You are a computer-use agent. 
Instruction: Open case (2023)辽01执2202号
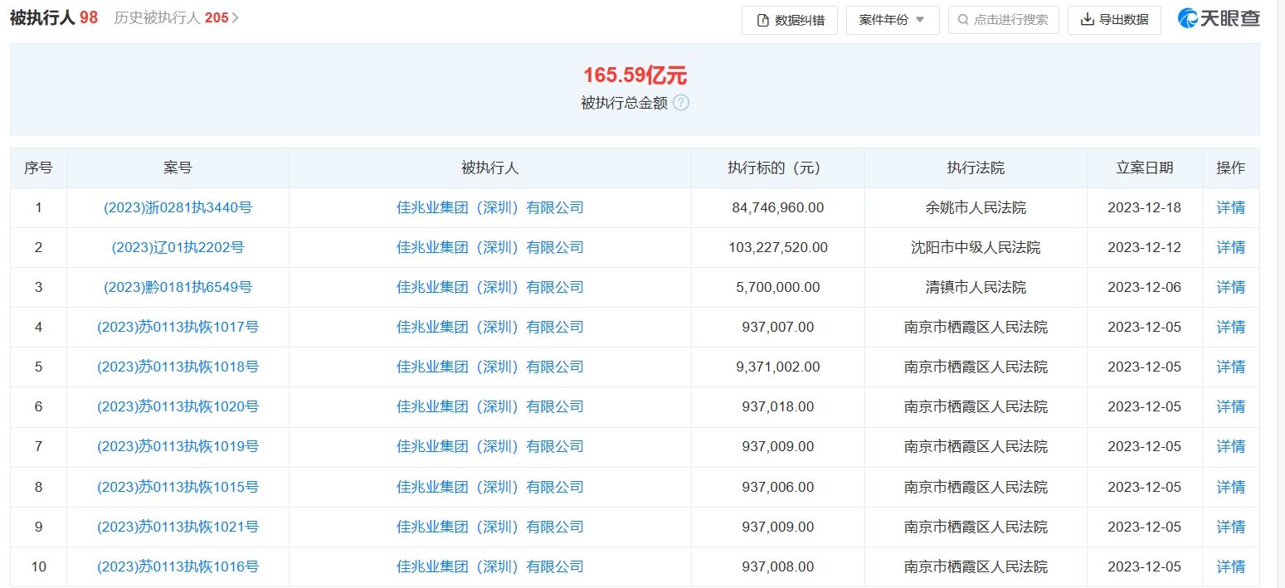178,248
